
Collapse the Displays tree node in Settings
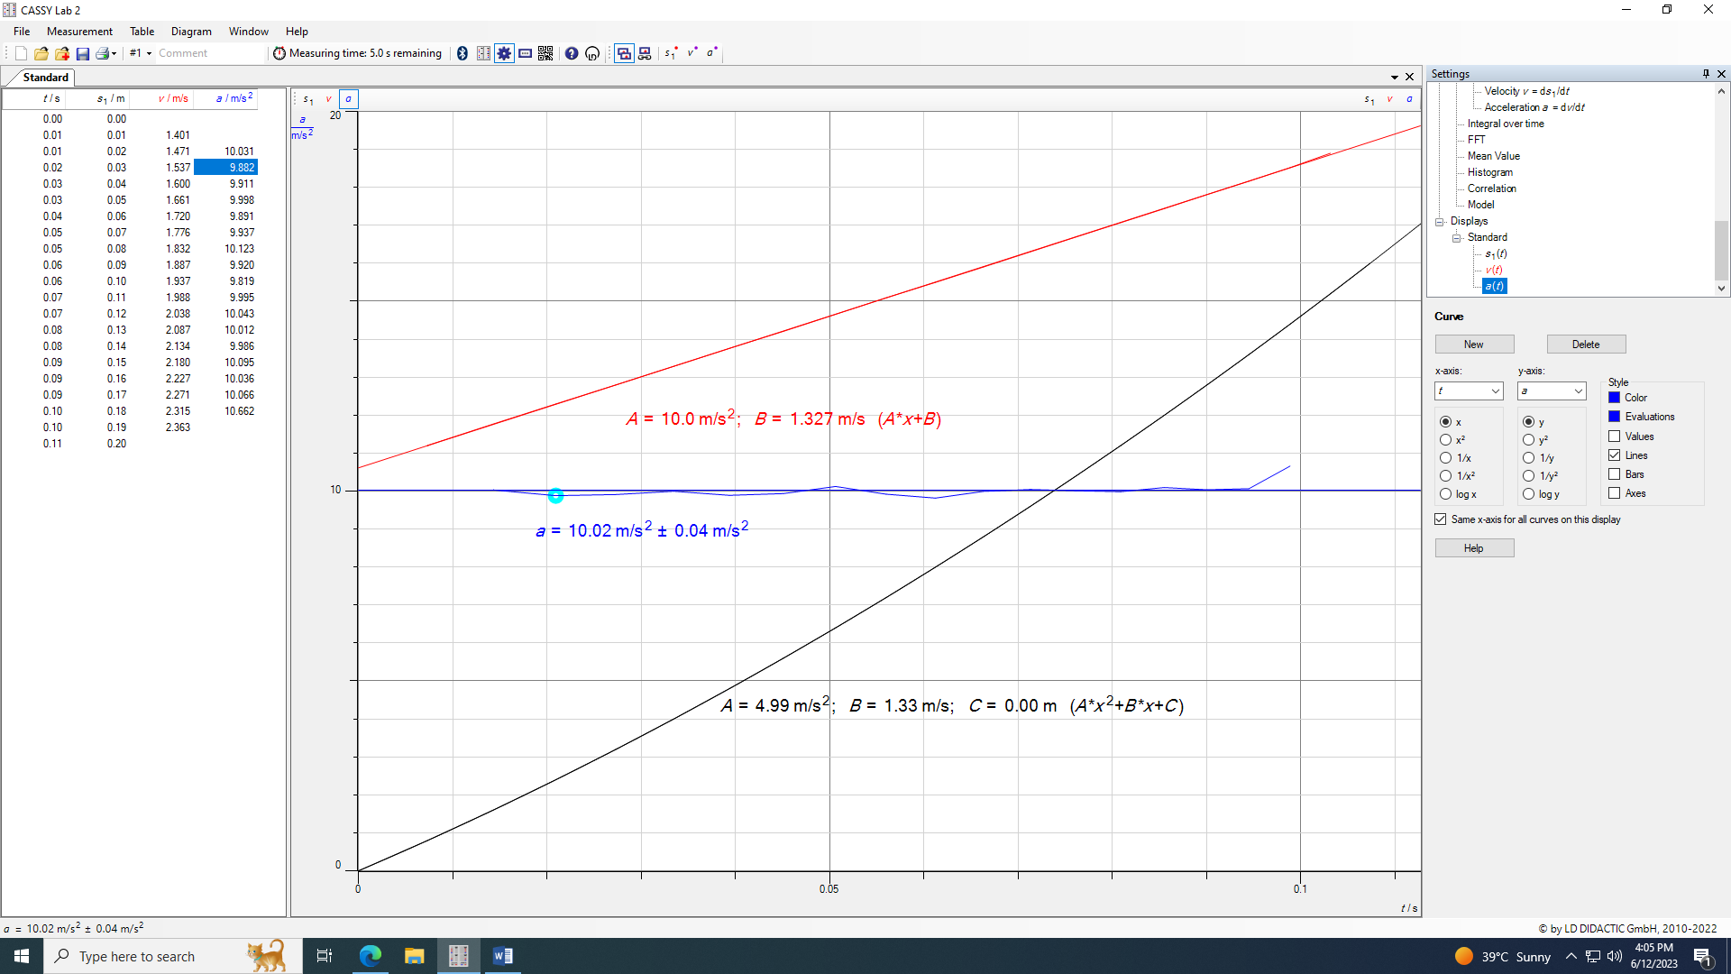1441,221
